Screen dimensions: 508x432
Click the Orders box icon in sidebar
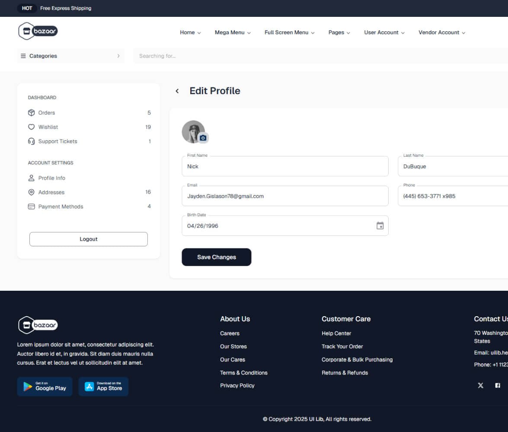click(x=31, y=113)
